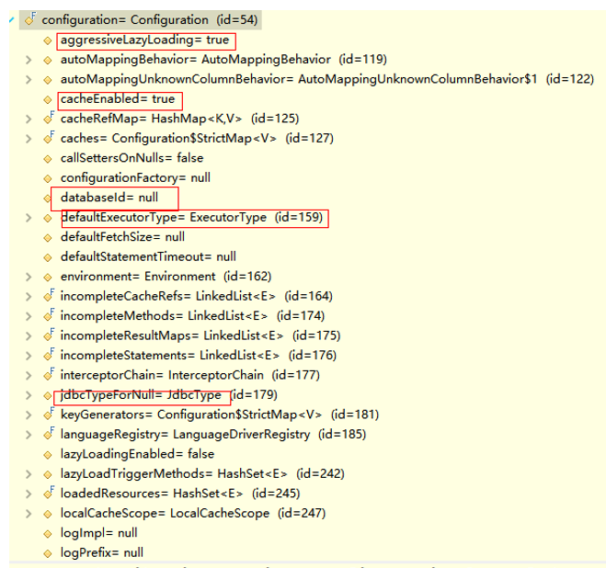Image resolution: width=606 pixels, height=568 pixels.
Task: Click the final-field icon beside incompleteResultMaps
Action: (49, 335)
